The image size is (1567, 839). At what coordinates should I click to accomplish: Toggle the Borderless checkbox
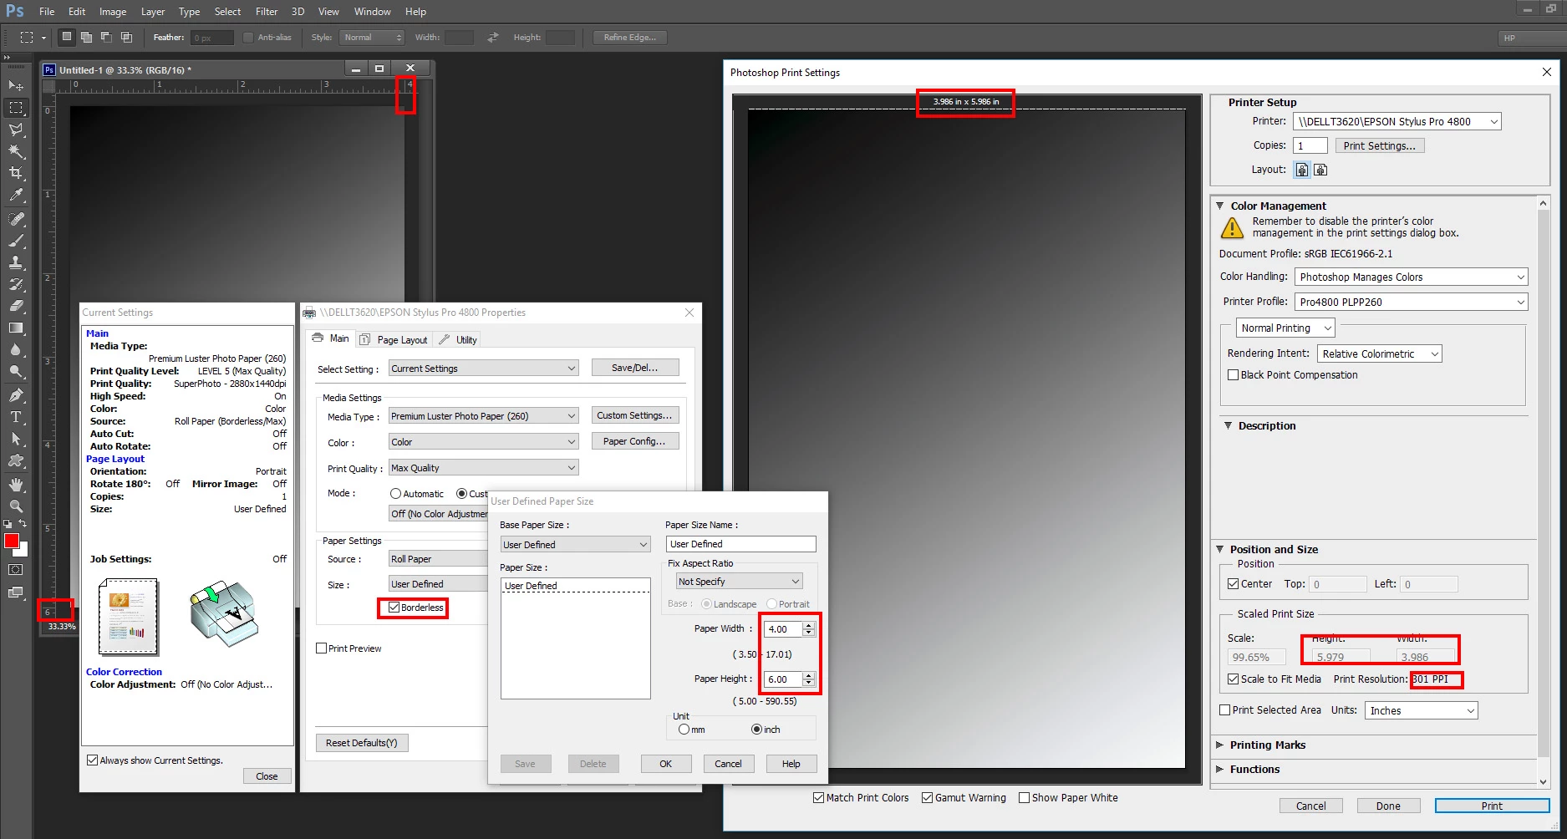click(394, 608)
